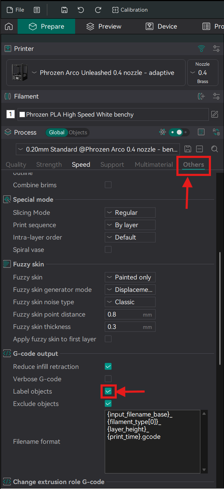Toggle Reduce infill retraction checkbox
Image resolution: width=224 pixels, height=489 pixels.
click(108, 366)
